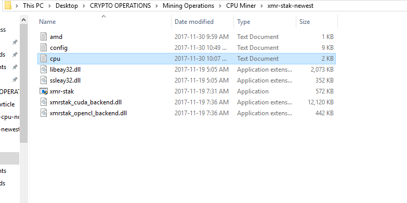Click the cpu text document icon
This screenshot has width=407, height=203.
coord(44,58)
